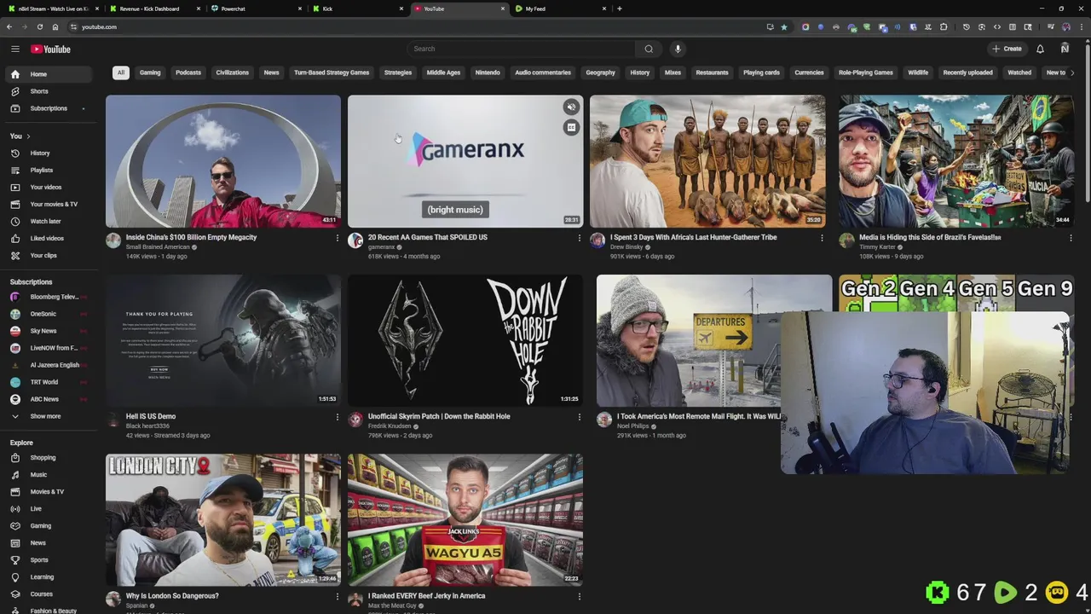
Task: Switch to the My Feed browser tab
Action: (560, 9)
